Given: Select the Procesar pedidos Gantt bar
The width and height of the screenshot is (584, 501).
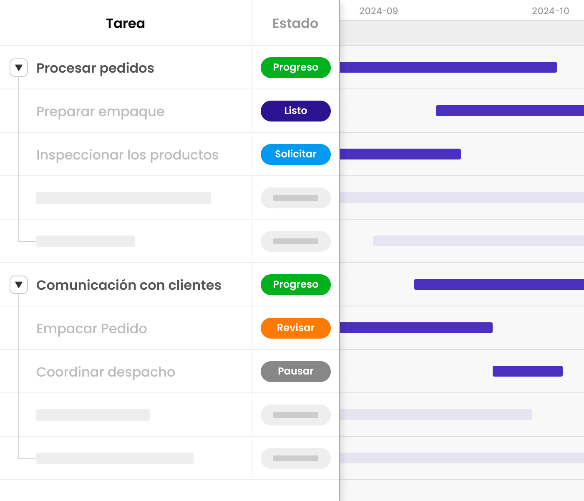Looking at the screenshot, I should pos(448,67).
